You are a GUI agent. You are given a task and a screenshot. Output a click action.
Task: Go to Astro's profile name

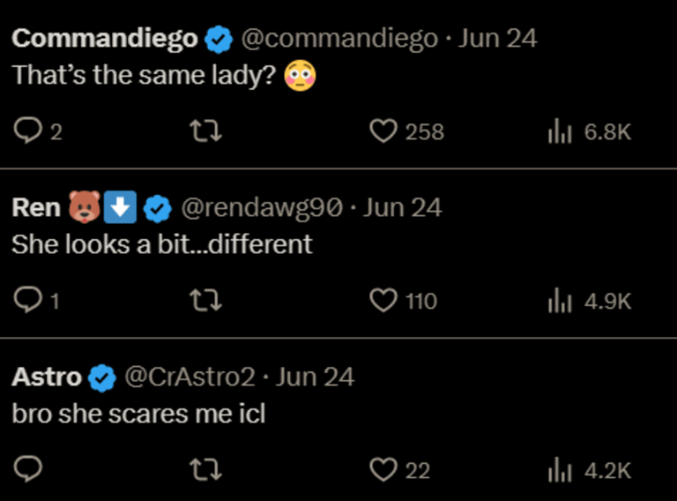47,378
